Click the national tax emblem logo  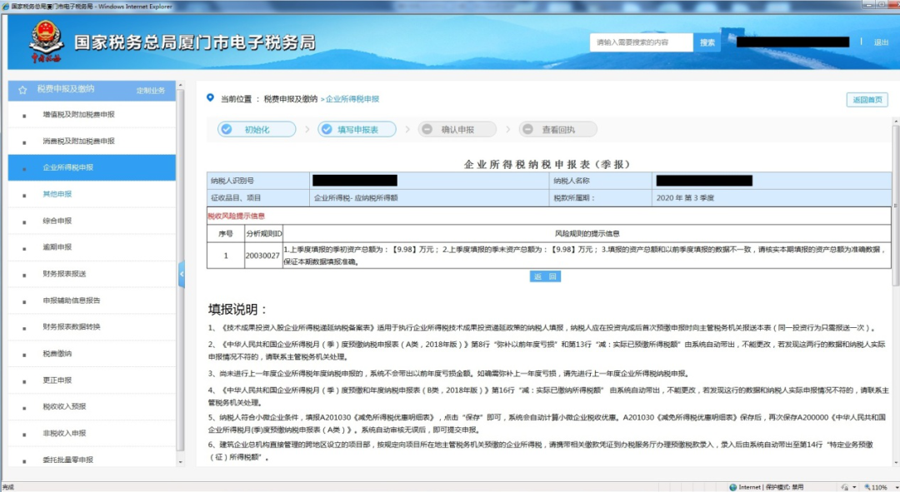click(x=45, y=41)
